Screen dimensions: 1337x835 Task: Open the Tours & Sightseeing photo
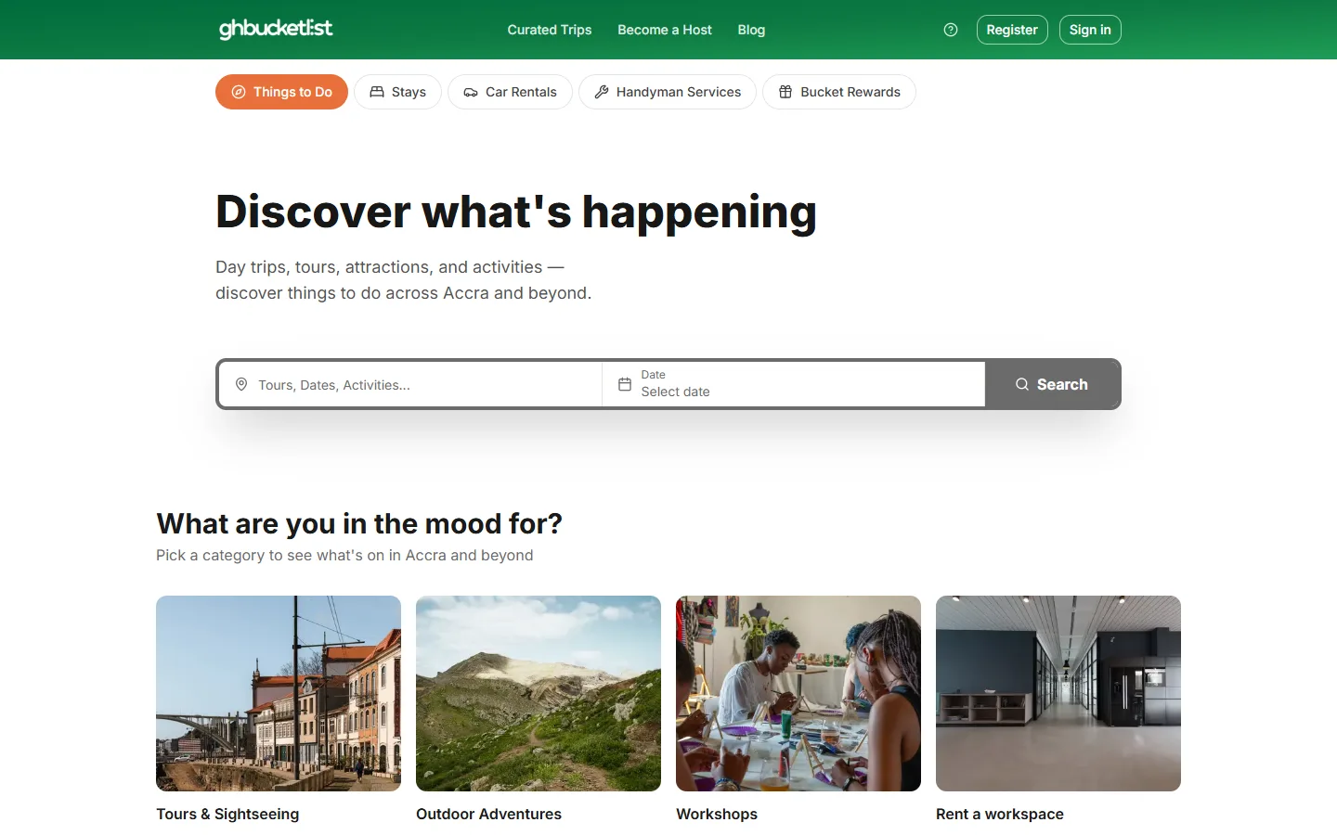coord(279,693)
